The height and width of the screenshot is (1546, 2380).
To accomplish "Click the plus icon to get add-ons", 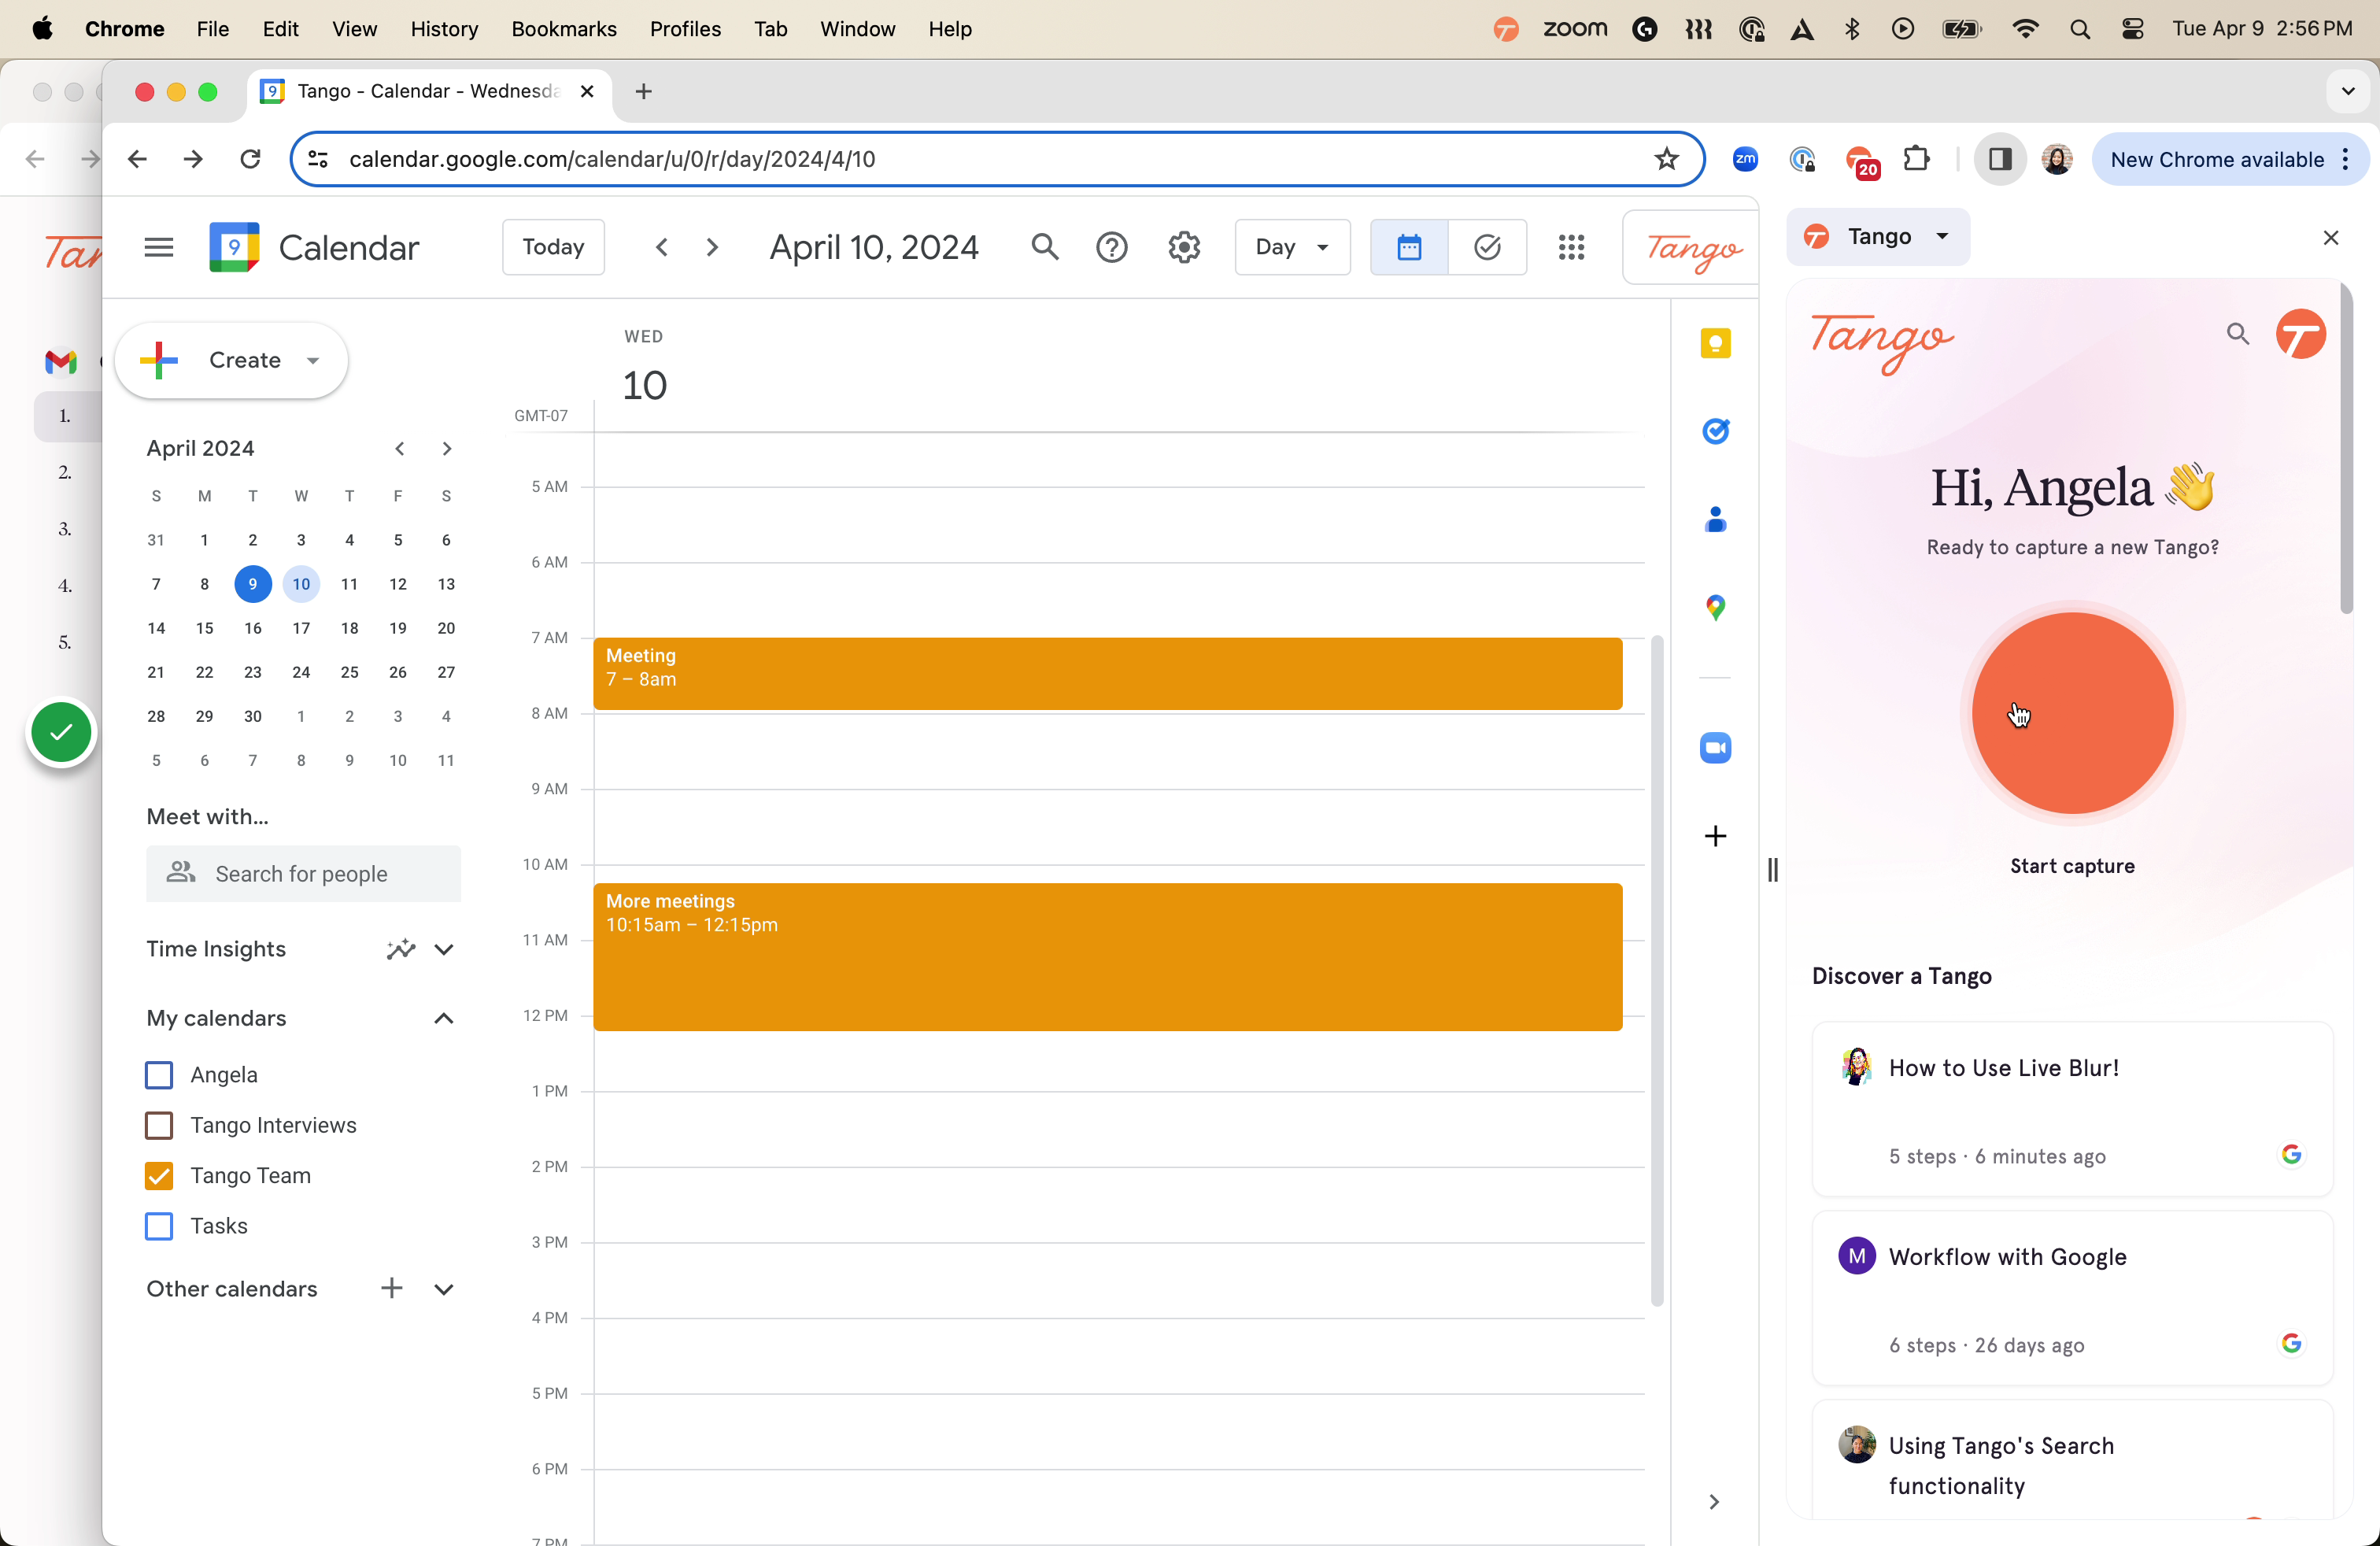I will (x=1715, y=836).
